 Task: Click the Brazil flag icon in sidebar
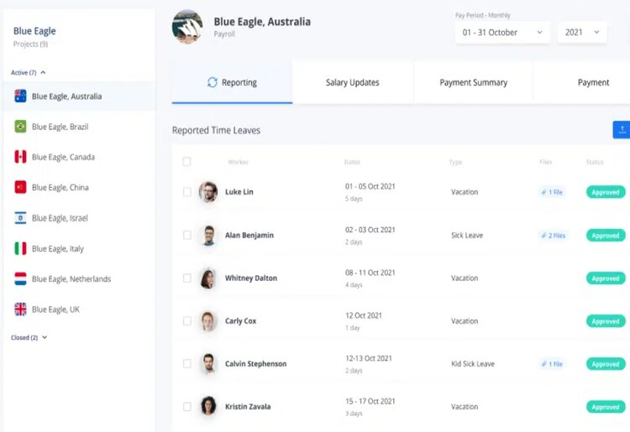[x=20, y=127]
